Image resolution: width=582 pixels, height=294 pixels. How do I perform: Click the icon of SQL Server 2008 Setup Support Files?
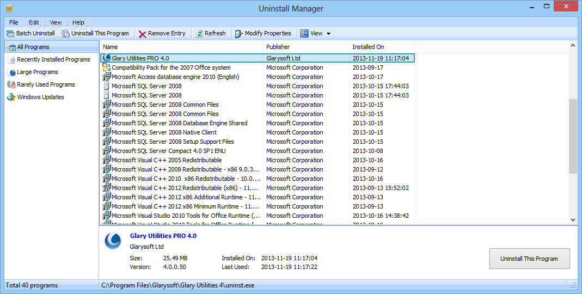tap(107, 142)
